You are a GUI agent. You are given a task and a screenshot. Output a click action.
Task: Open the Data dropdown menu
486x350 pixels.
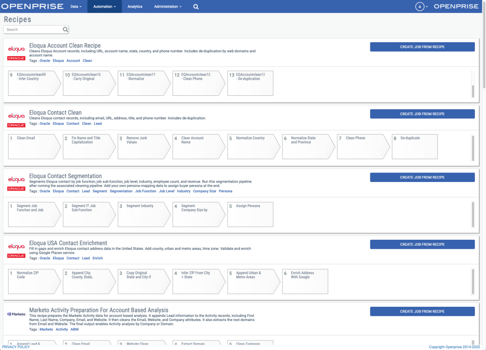pyautogui.click(x=75, y=7)
